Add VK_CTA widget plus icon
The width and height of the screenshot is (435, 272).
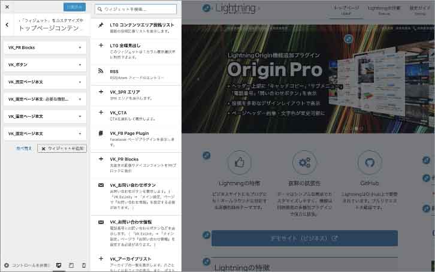(x=101, y=112)
